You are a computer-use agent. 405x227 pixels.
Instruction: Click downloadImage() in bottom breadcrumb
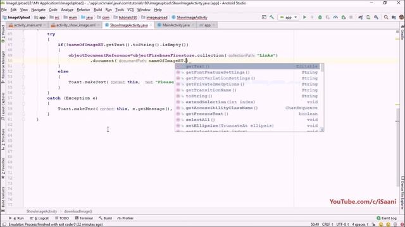click(x=78, y=211)
